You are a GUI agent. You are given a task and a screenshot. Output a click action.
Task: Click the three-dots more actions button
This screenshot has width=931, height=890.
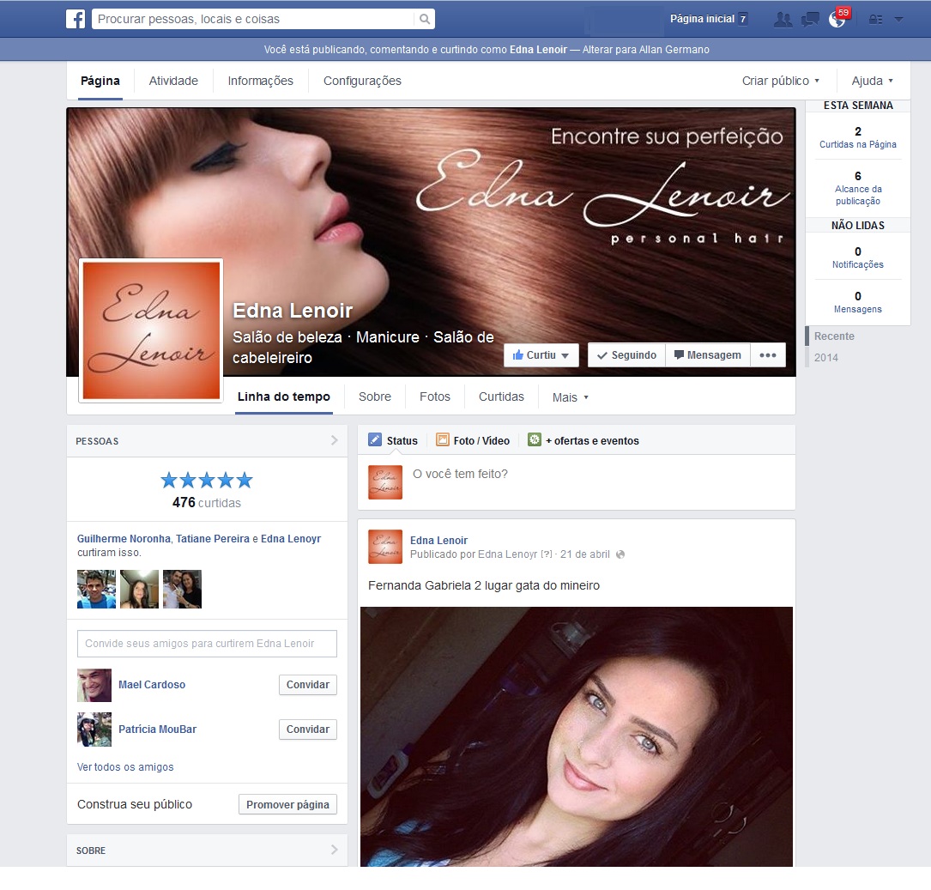pos(768,355)
